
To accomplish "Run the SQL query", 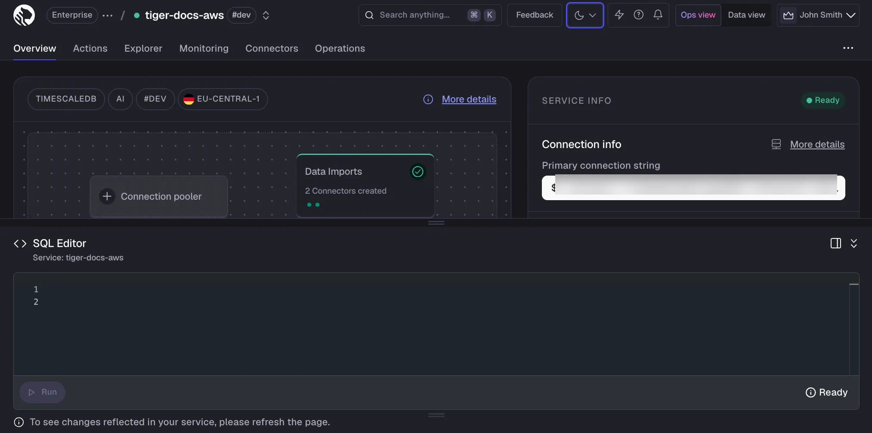I will pyautogui.click(x=42, y=392).
